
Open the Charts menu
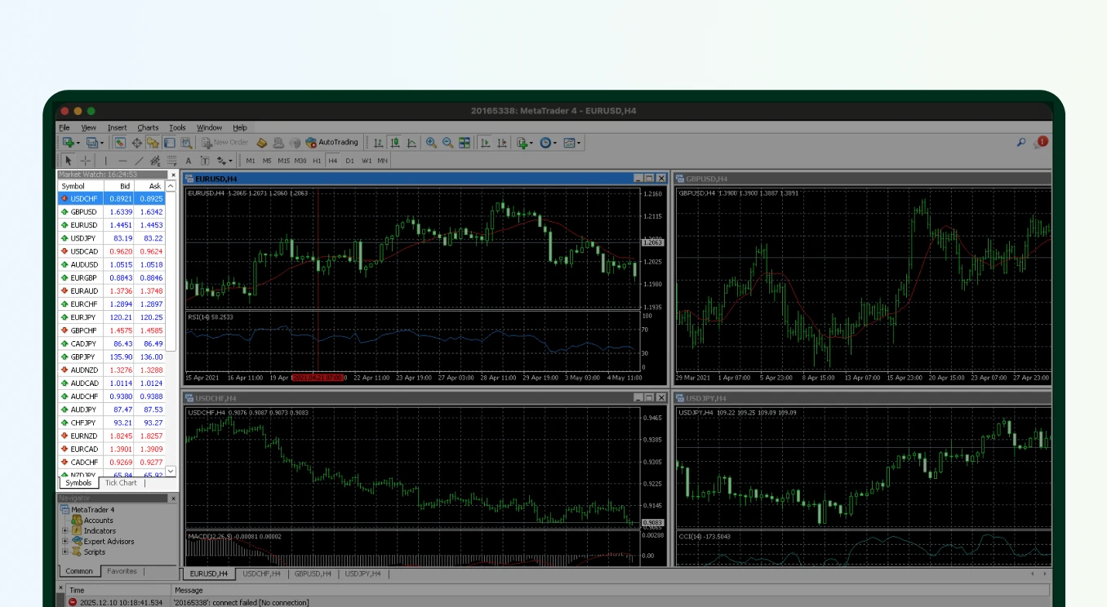click(x=147, y=127)
